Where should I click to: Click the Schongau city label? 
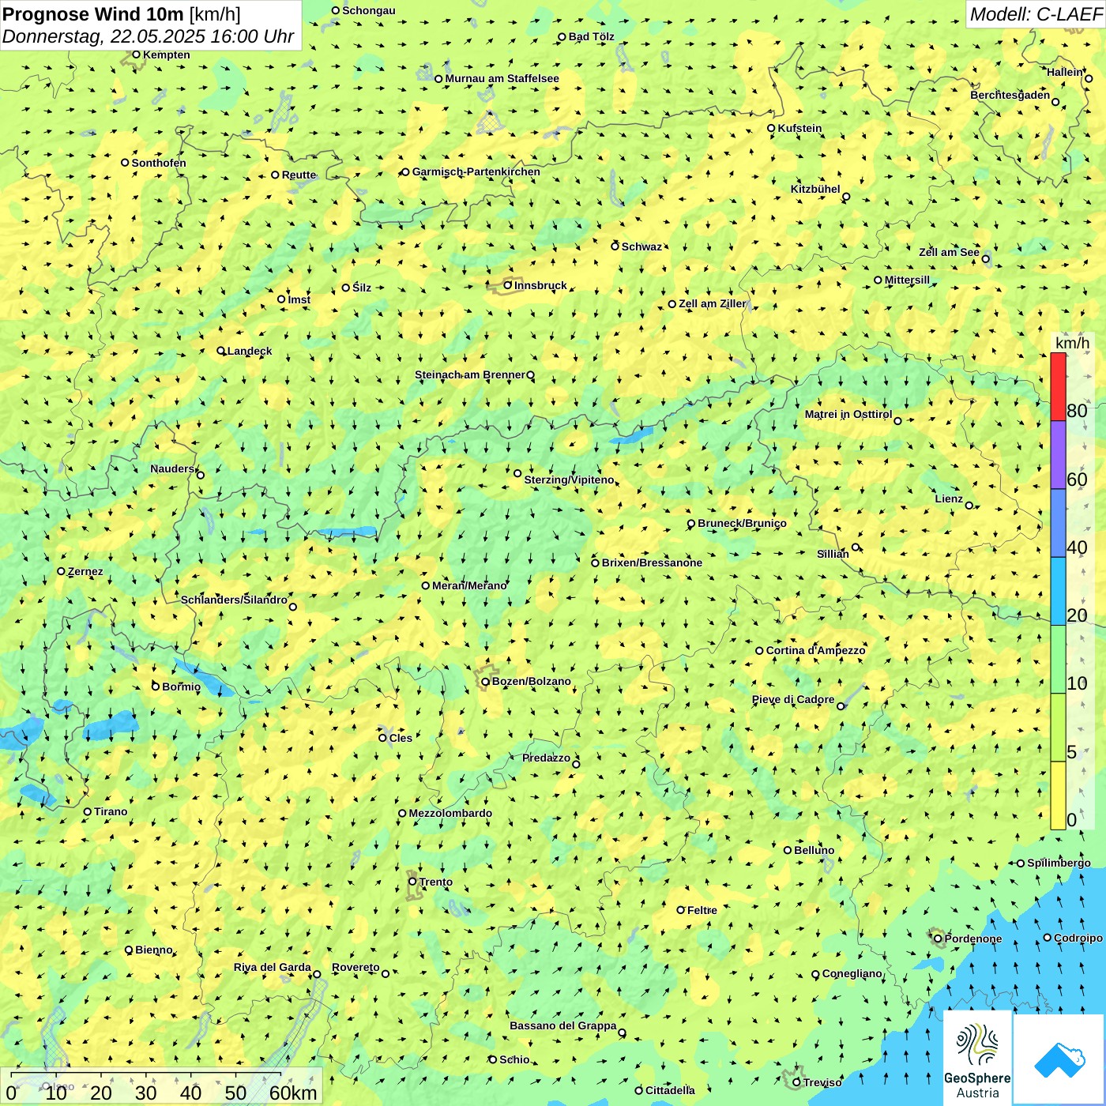369,10
